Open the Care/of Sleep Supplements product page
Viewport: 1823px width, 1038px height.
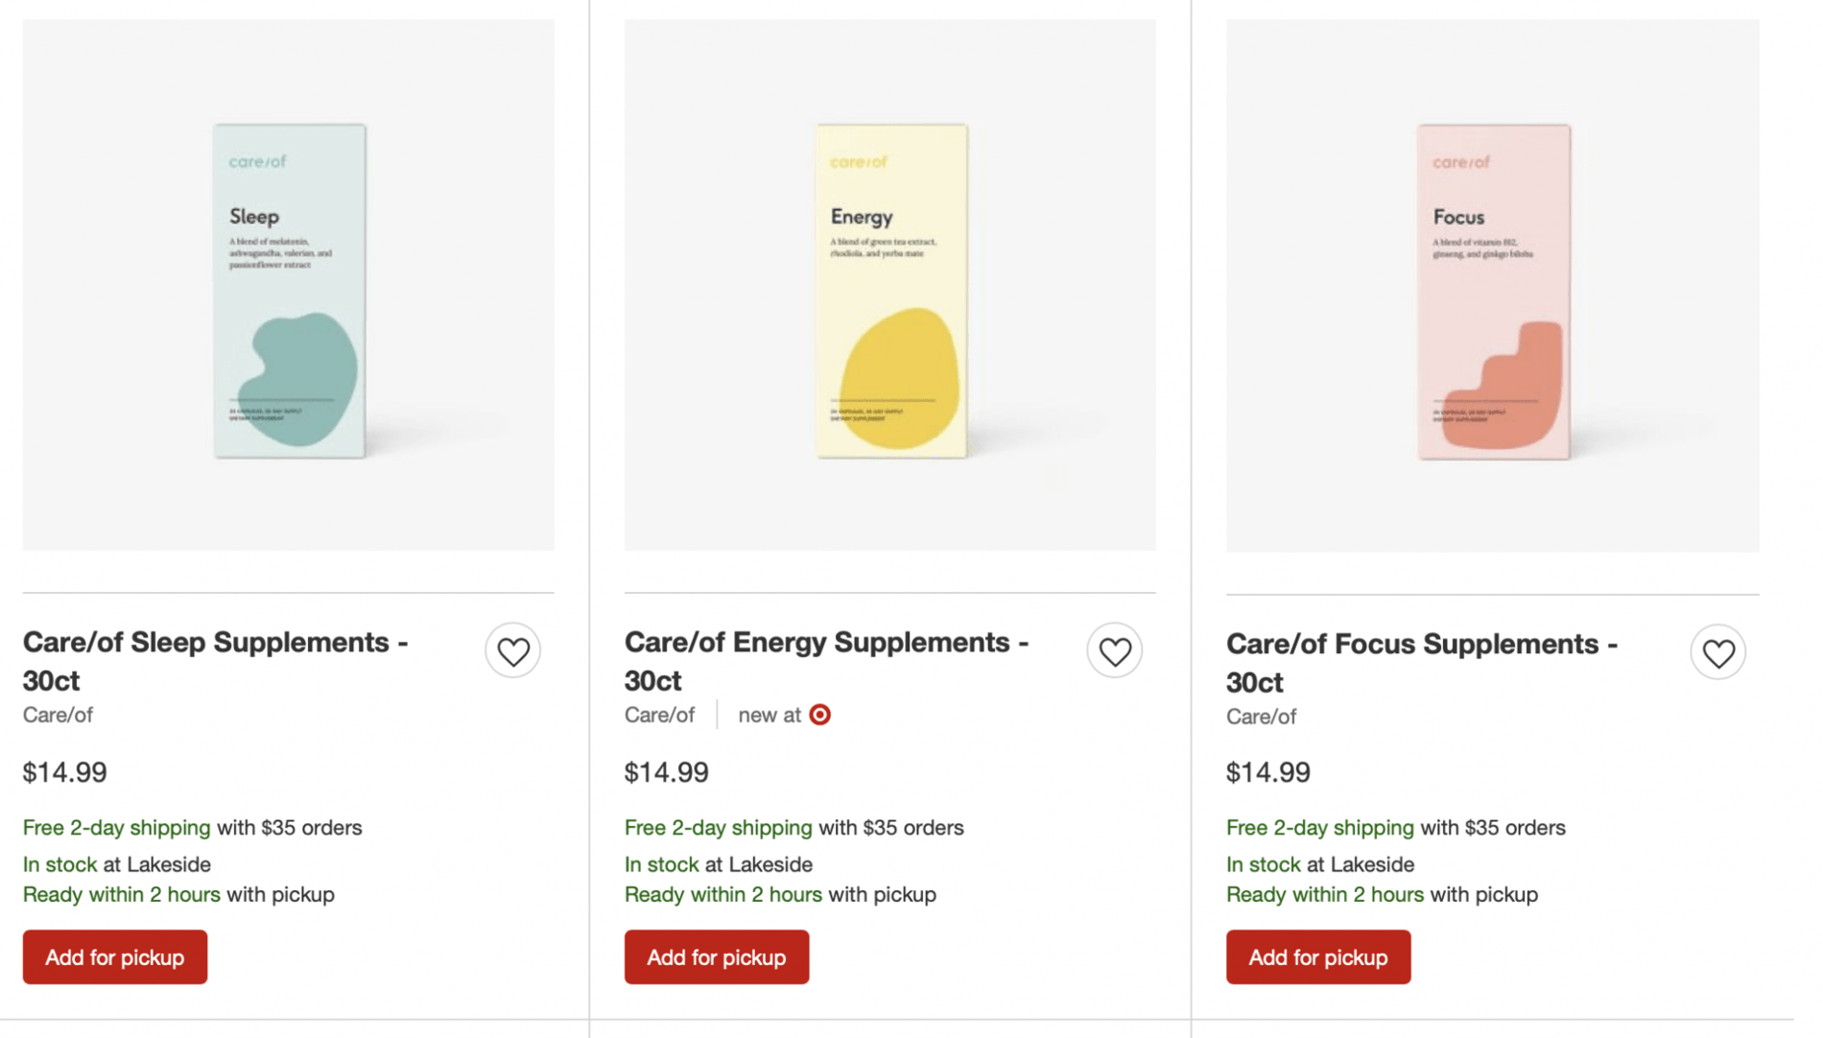216,661
